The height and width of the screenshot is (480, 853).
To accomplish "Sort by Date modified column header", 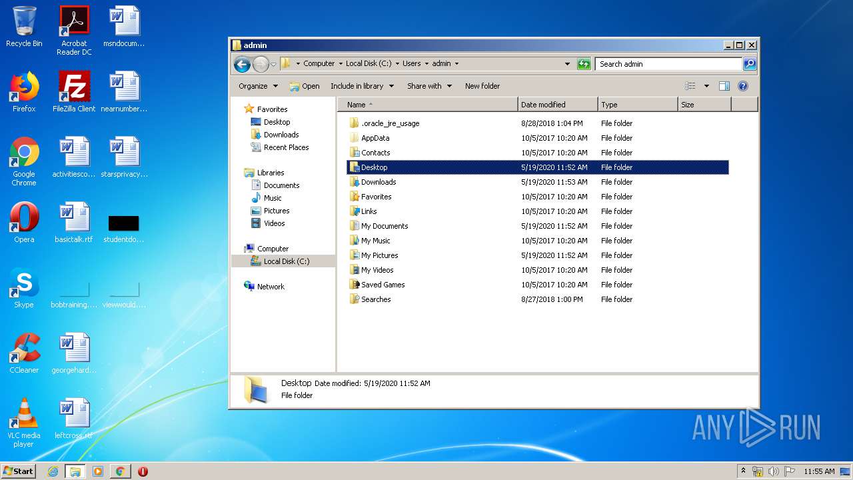I will [558, 105].
